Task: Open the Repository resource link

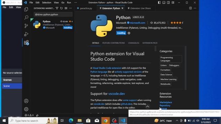Action: tap(165, 105)
